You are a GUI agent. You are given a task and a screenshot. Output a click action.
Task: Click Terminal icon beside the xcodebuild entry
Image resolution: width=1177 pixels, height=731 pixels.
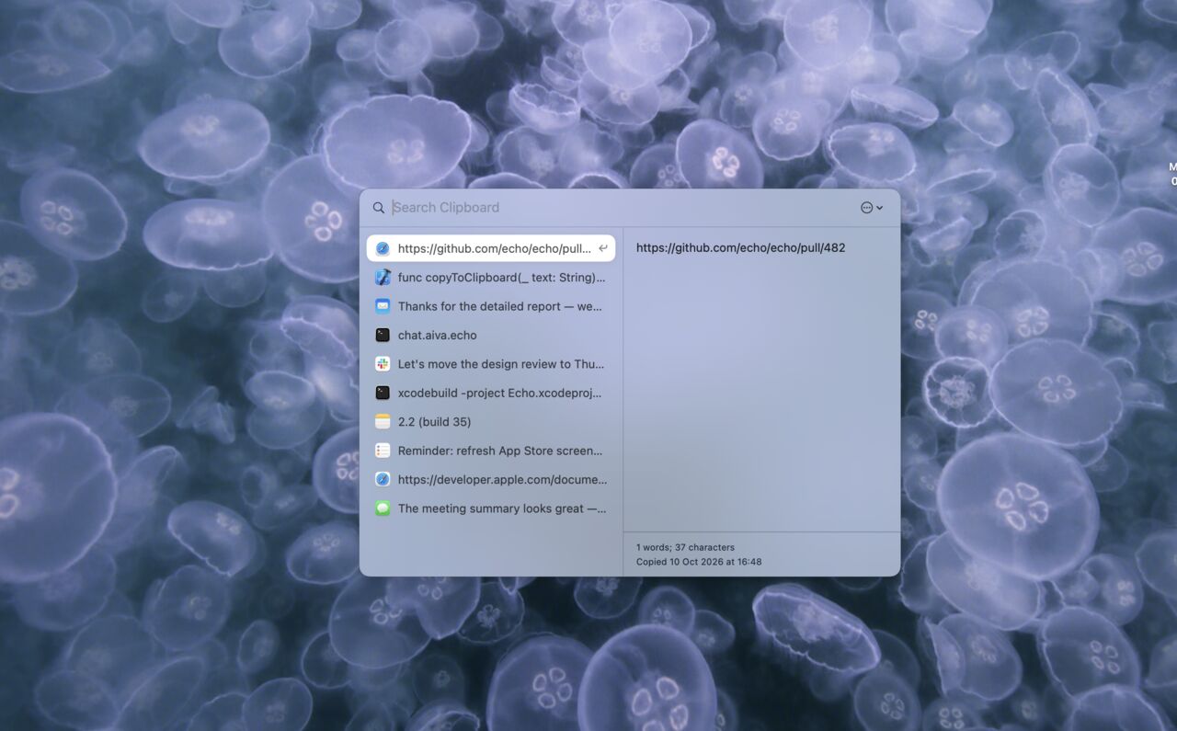[x=383, y=393]
